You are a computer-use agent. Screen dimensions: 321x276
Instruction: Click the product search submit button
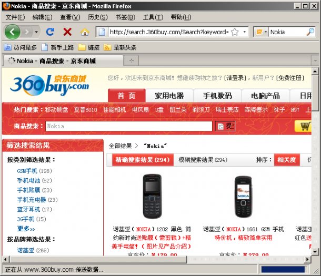[225, 126]
